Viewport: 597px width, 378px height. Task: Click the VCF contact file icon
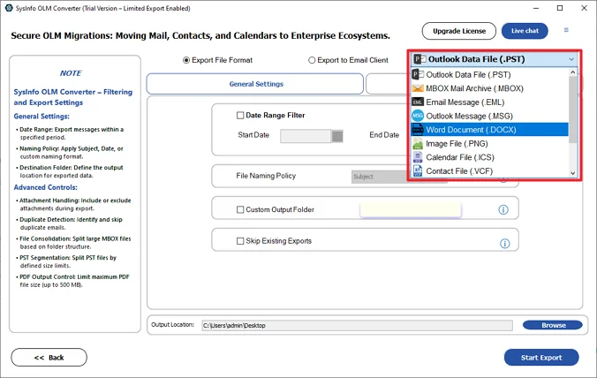coord(418,171)
